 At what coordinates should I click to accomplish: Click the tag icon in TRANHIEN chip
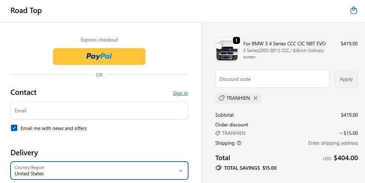click(222, 98)
